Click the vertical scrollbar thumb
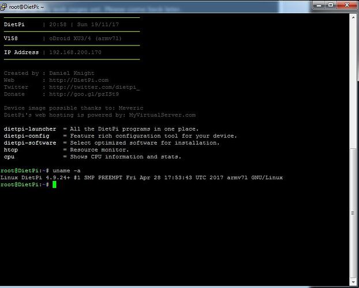The image size is (359, 288). coord(353,213)
